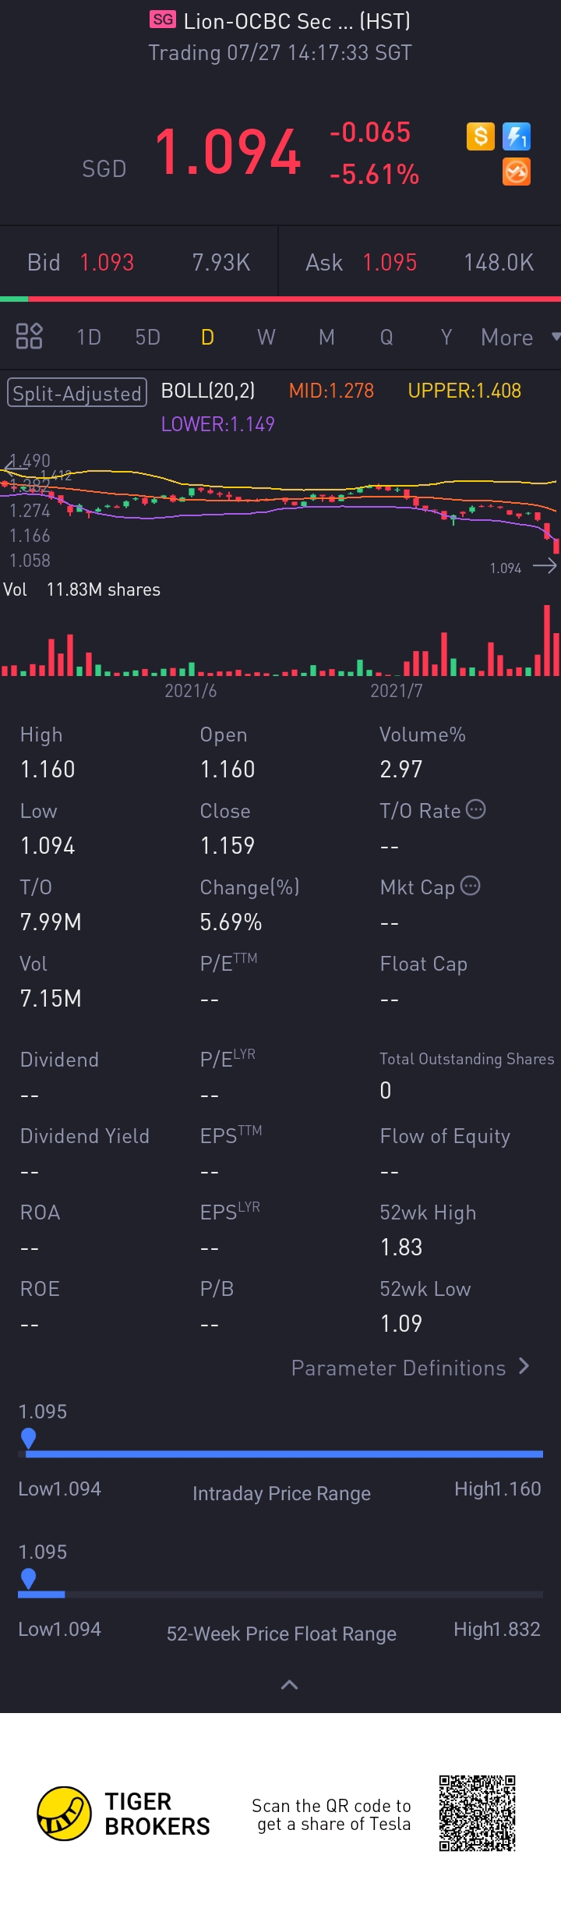Tap the Ask 1.095 quote cell
The width and height of the screenshot is (561, 1915).
click(420, 262)
